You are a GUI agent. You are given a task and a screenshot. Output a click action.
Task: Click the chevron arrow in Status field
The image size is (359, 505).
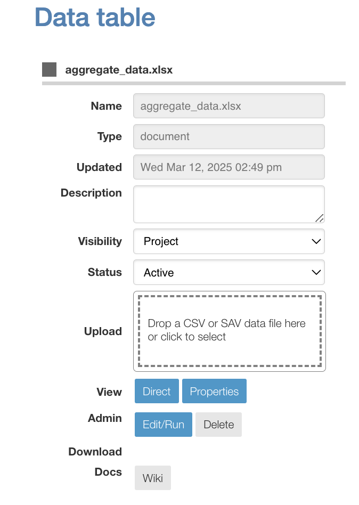coord(316,272)
